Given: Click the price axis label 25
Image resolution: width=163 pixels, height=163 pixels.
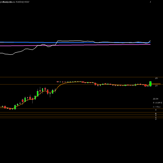Looking at the screenshot, I should point(156,78).
